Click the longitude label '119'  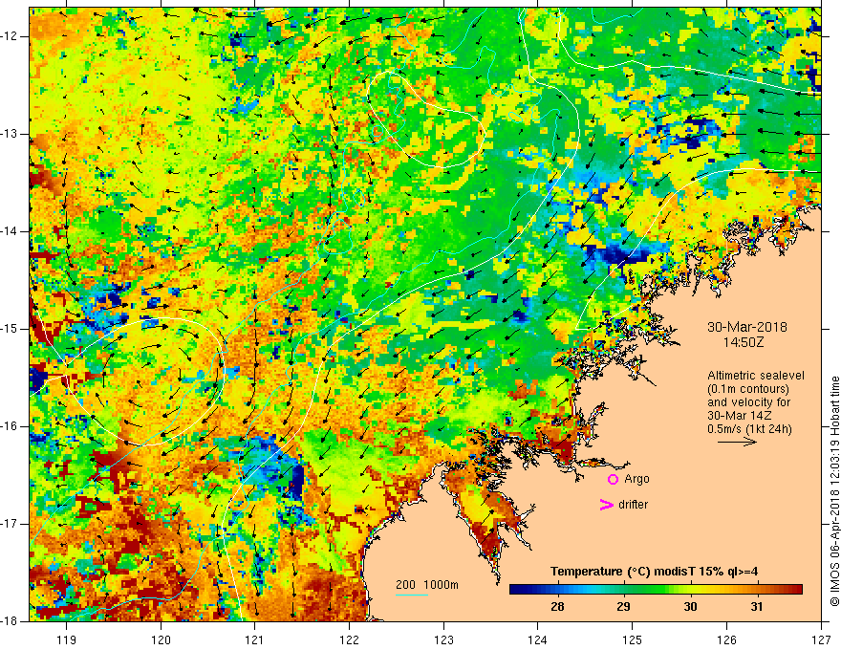(x=67, y=639)
